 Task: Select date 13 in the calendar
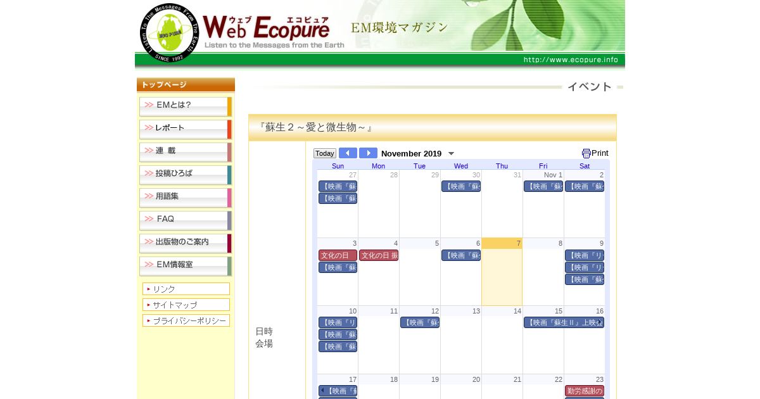(x=476, y=311)
